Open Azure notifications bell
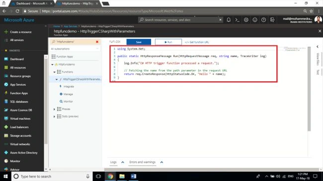The width and height of the screenshot is (323, 181). [x=229, y=20]
